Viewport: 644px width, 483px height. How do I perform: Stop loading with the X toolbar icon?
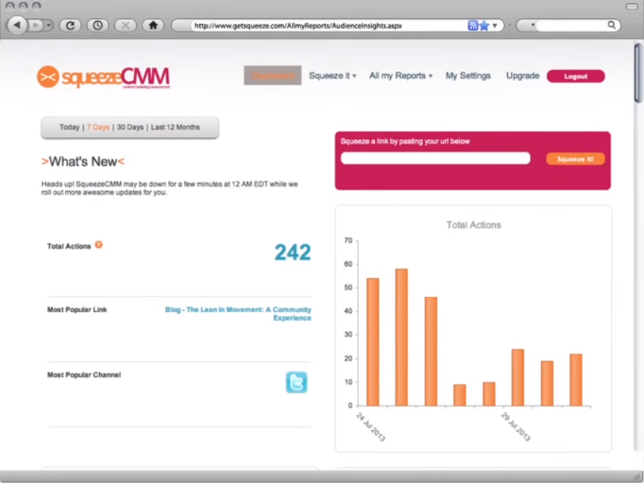[x=125, y=26]
